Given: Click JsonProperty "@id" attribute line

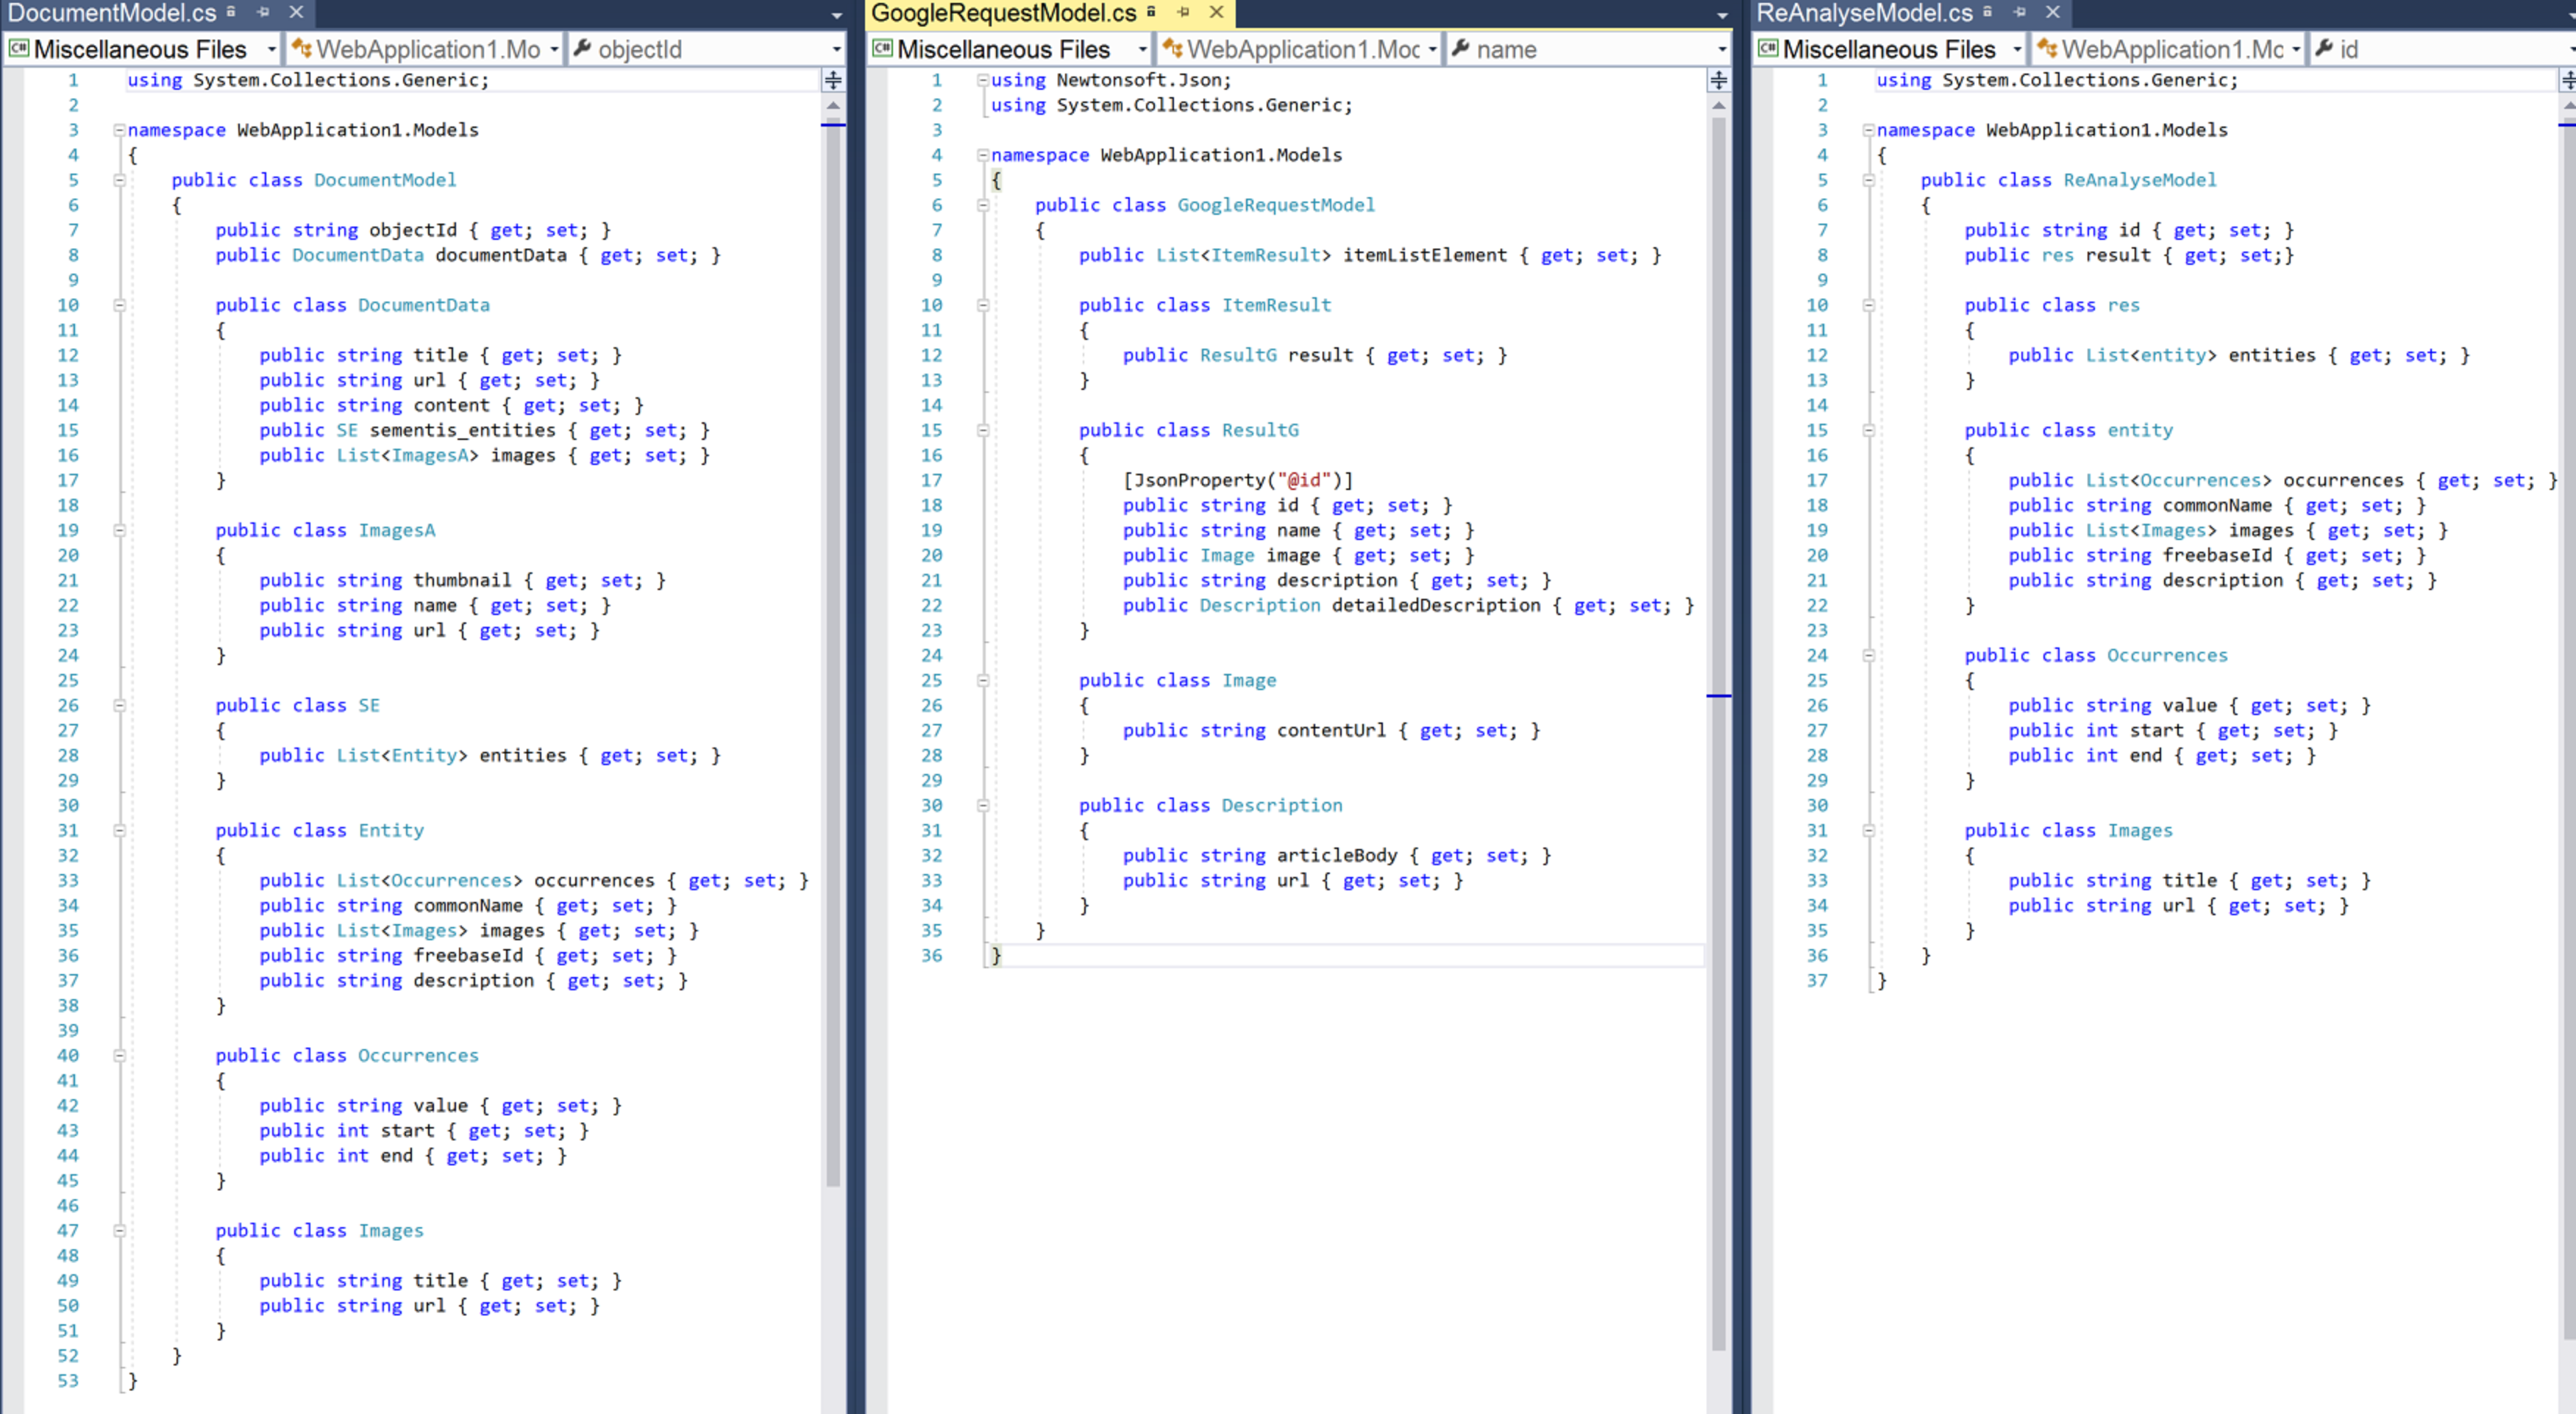Looking at the screenshot, I should click(1237, 480).
